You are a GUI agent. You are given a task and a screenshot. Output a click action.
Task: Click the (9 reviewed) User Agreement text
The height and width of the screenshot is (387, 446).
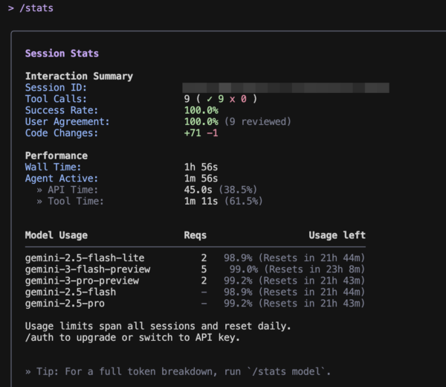pyautogui.click(x=258, y=121)
